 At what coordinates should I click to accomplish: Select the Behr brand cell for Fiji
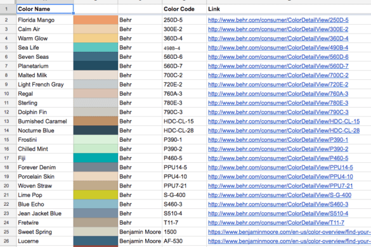pos(140,158)
